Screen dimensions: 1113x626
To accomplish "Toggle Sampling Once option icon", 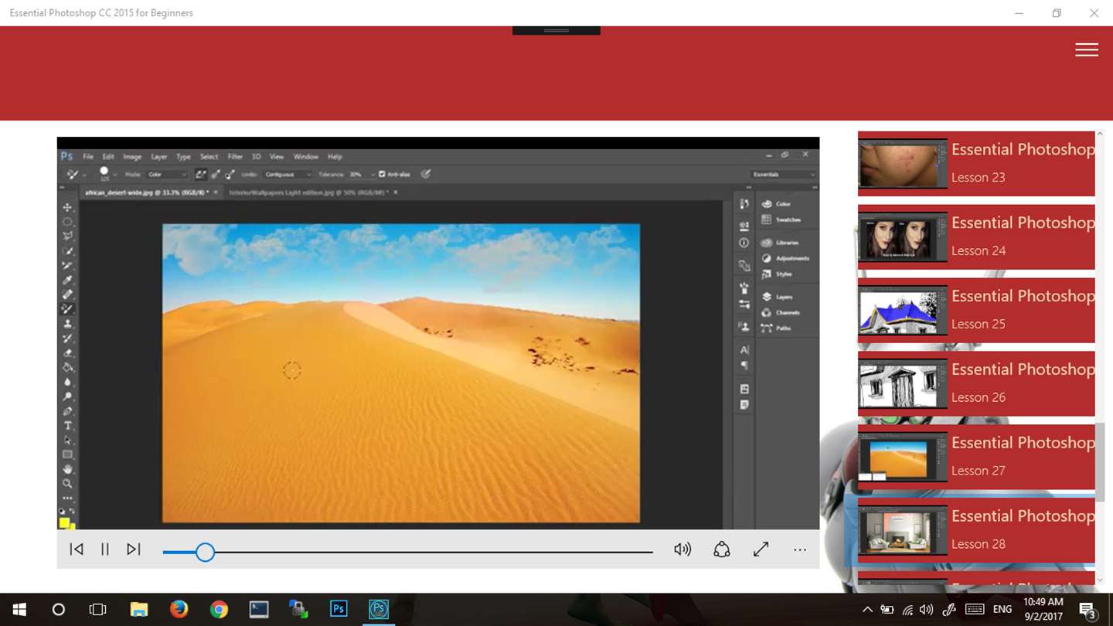I will [216, 174].
